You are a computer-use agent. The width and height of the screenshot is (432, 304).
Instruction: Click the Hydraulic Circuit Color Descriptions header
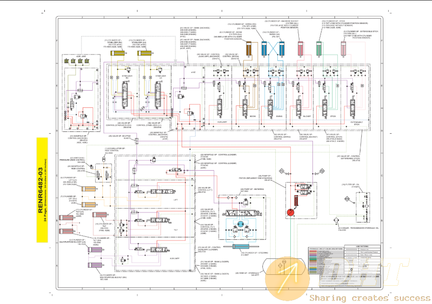326,249
